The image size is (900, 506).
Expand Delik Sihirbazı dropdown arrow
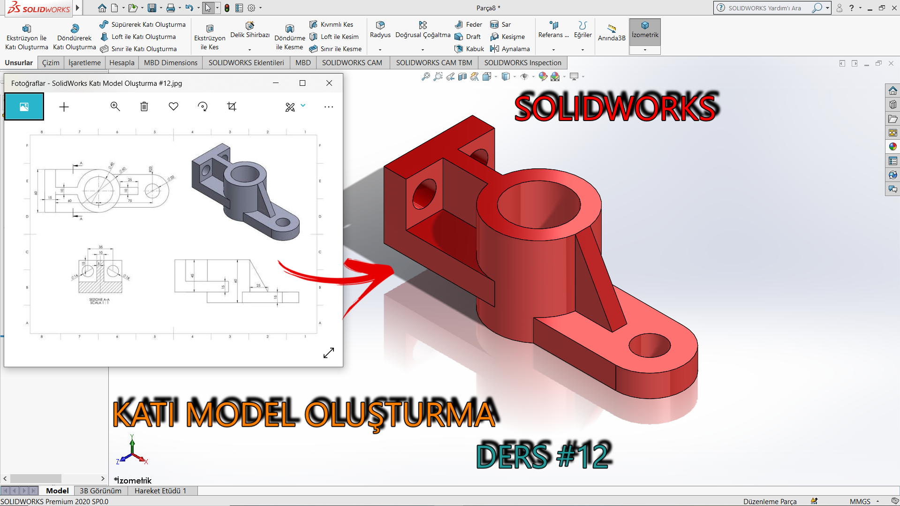click(250, 50)
